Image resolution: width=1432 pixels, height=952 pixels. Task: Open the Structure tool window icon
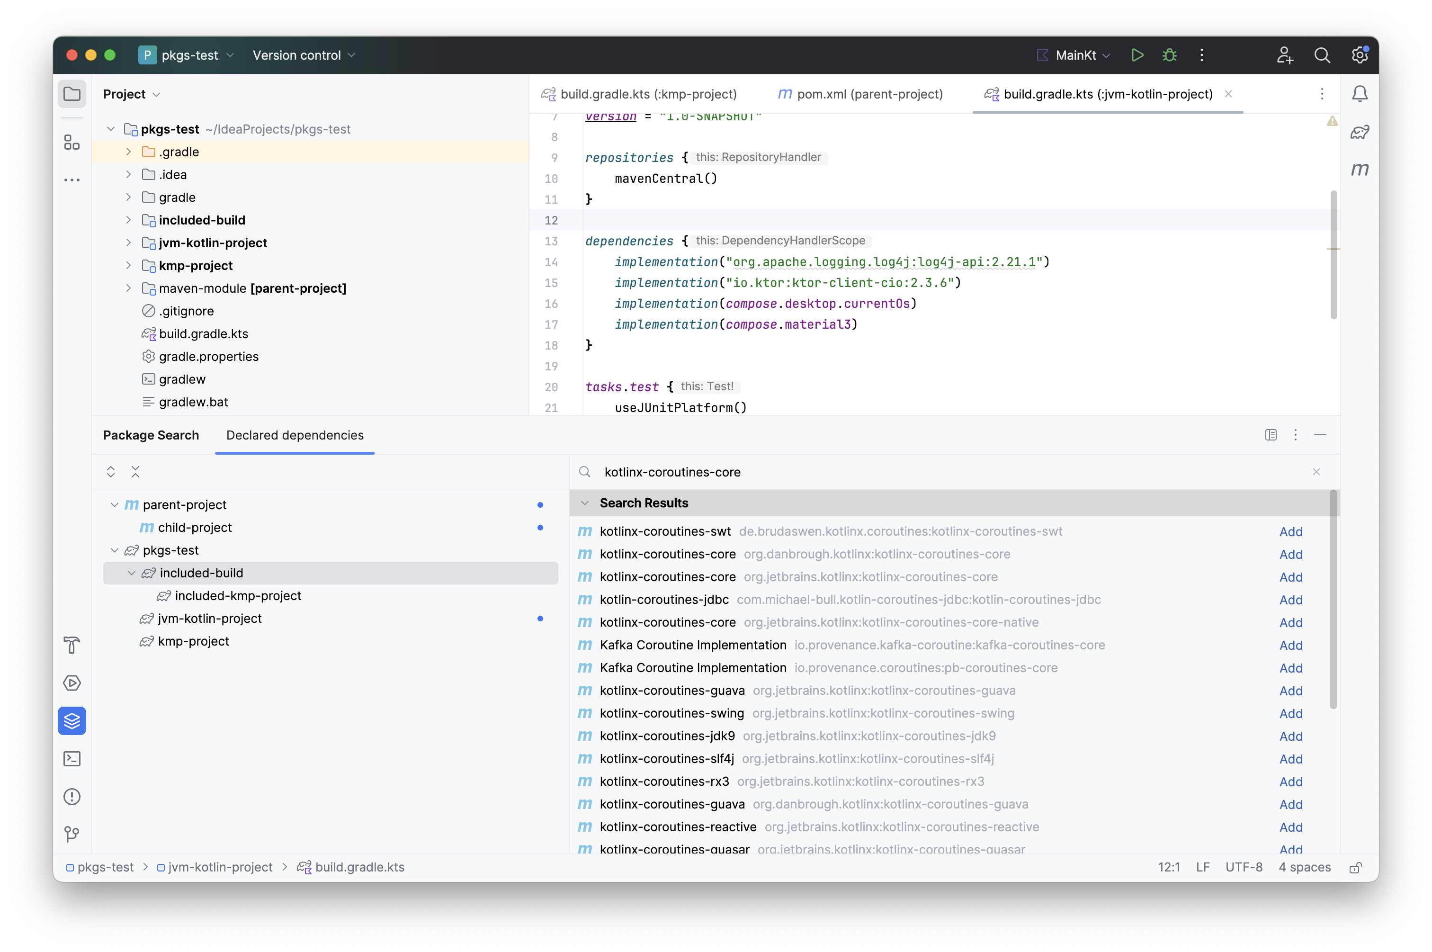[72, 142]
